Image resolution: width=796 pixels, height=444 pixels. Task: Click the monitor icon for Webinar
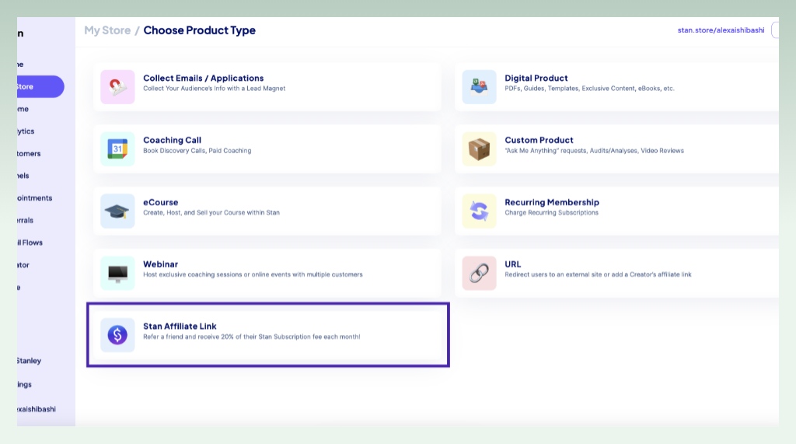[x=117, y=273]
